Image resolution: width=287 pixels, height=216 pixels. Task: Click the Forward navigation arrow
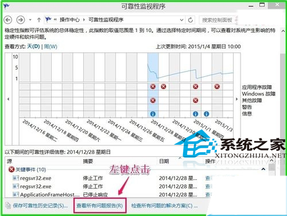click(21, 20)
